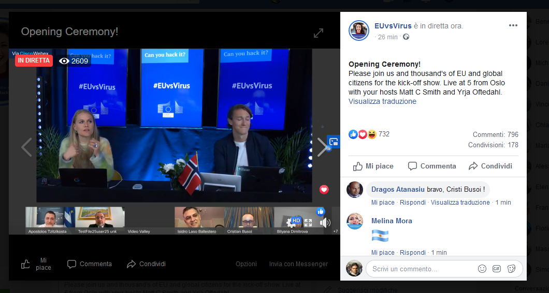Translate Dragos Atanasiu's comment
The height and width of the screenshot is (293, 549).
point(460,203)
